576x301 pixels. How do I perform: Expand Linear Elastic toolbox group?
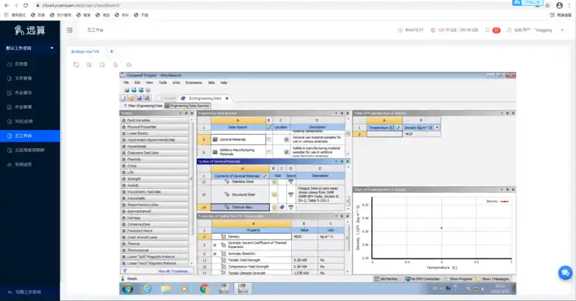point(124,133)
